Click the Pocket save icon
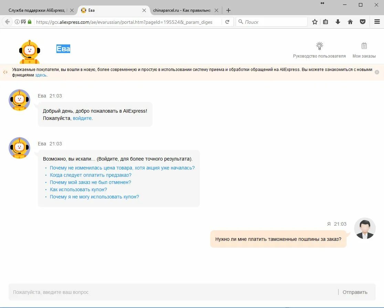The height and width of the screenshot is (308, 384). pyautogui.click(x=363, y=22)
